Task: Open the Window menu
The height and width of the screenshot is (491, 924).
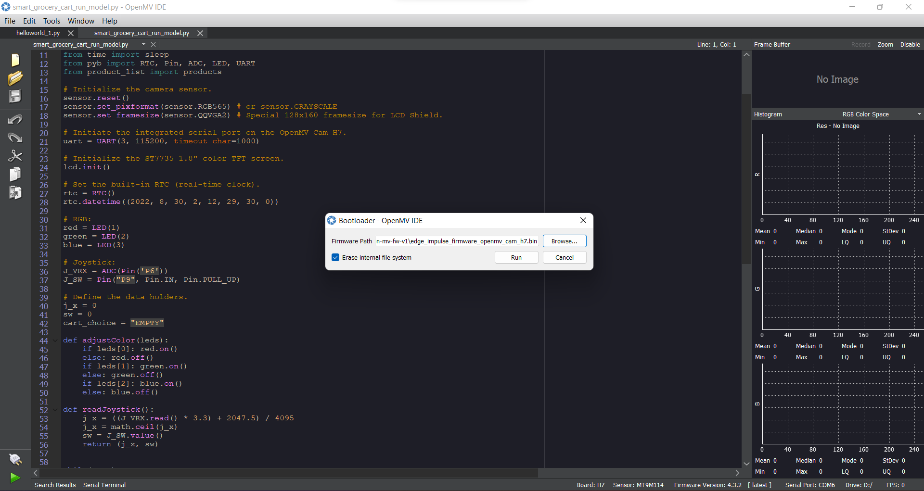Action: [x=81, y=21]
